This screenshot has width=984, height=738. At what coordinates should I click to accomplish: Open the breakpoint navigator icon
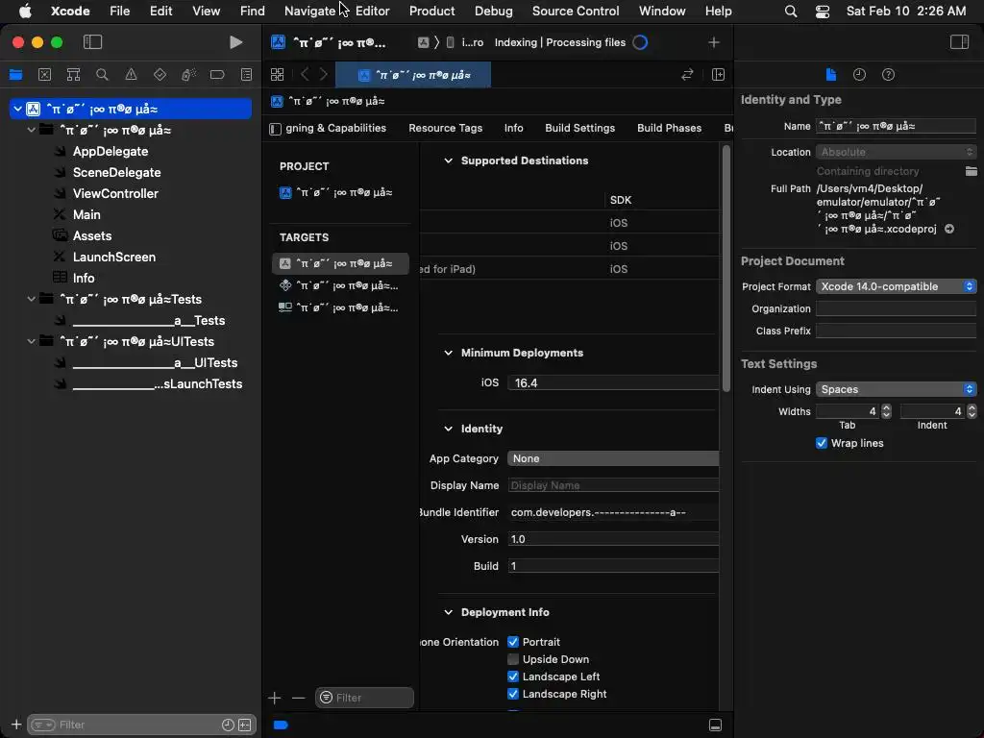217,75
